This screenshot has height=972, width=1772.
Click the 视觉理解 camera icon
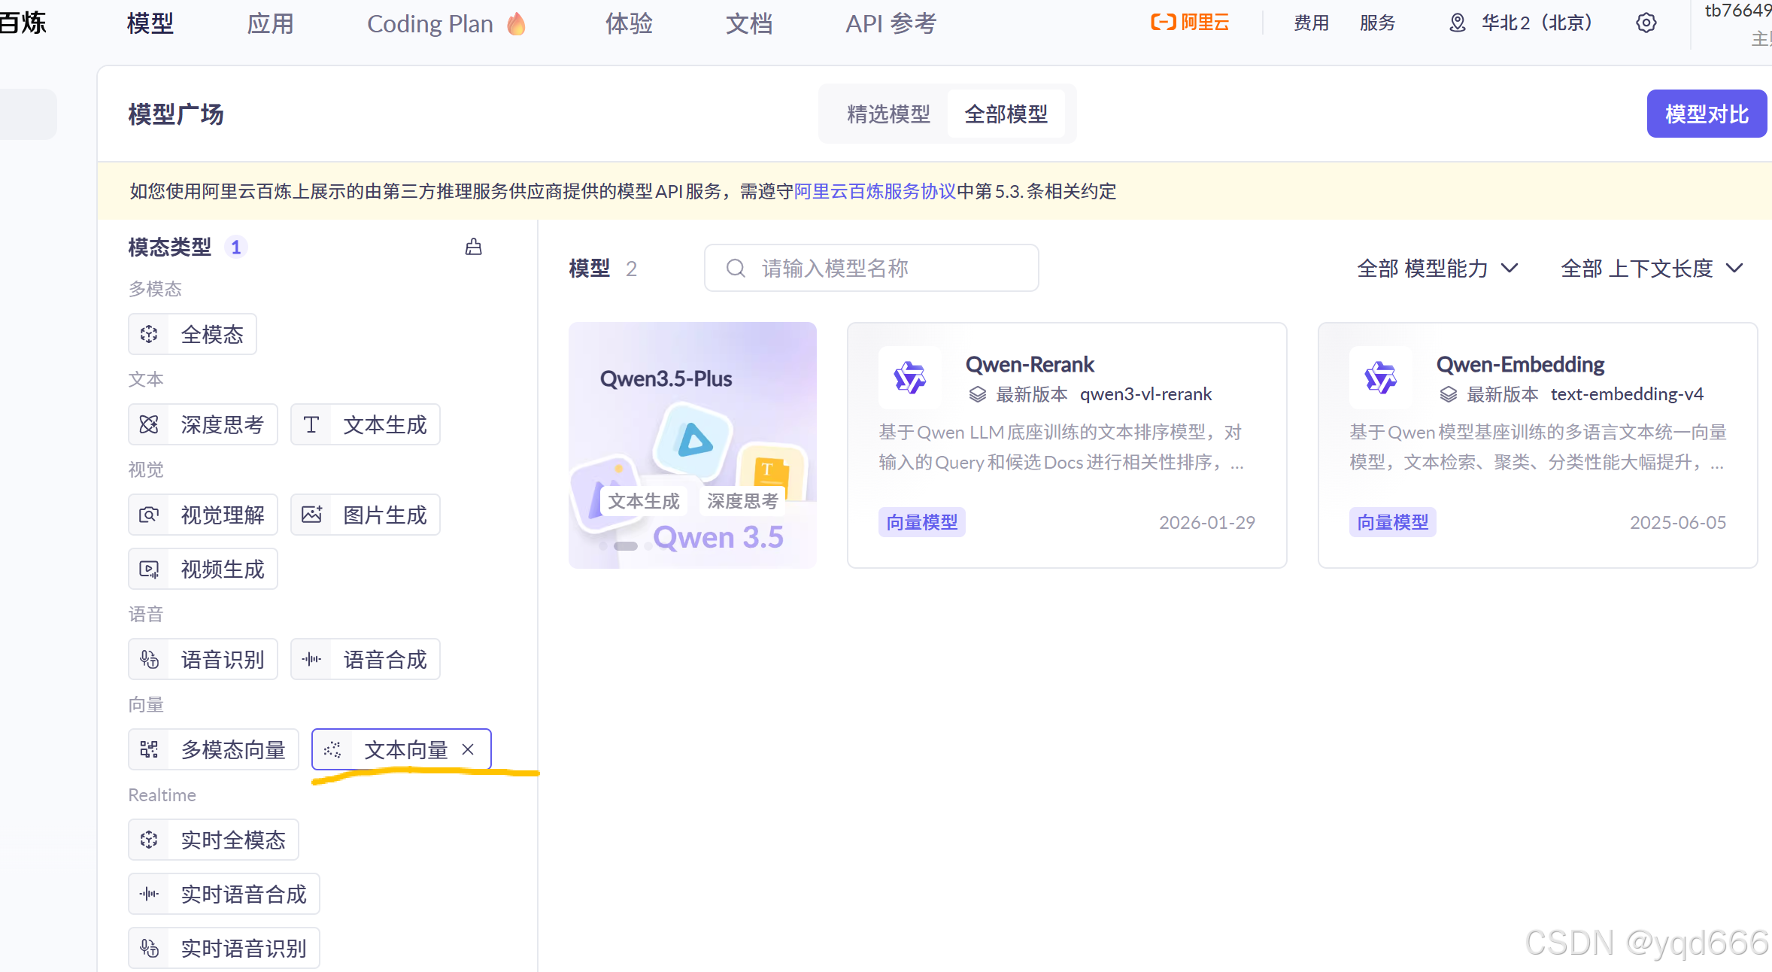click(149, 515)
